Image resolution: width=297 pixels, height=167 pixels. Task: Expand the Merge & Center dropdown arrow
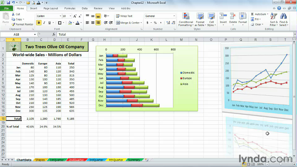(x=141, y=23)
